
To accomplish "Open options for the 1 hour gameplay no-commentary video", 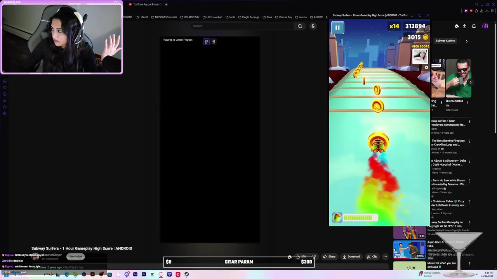I will pyautogui.click(x=470, y=122).
